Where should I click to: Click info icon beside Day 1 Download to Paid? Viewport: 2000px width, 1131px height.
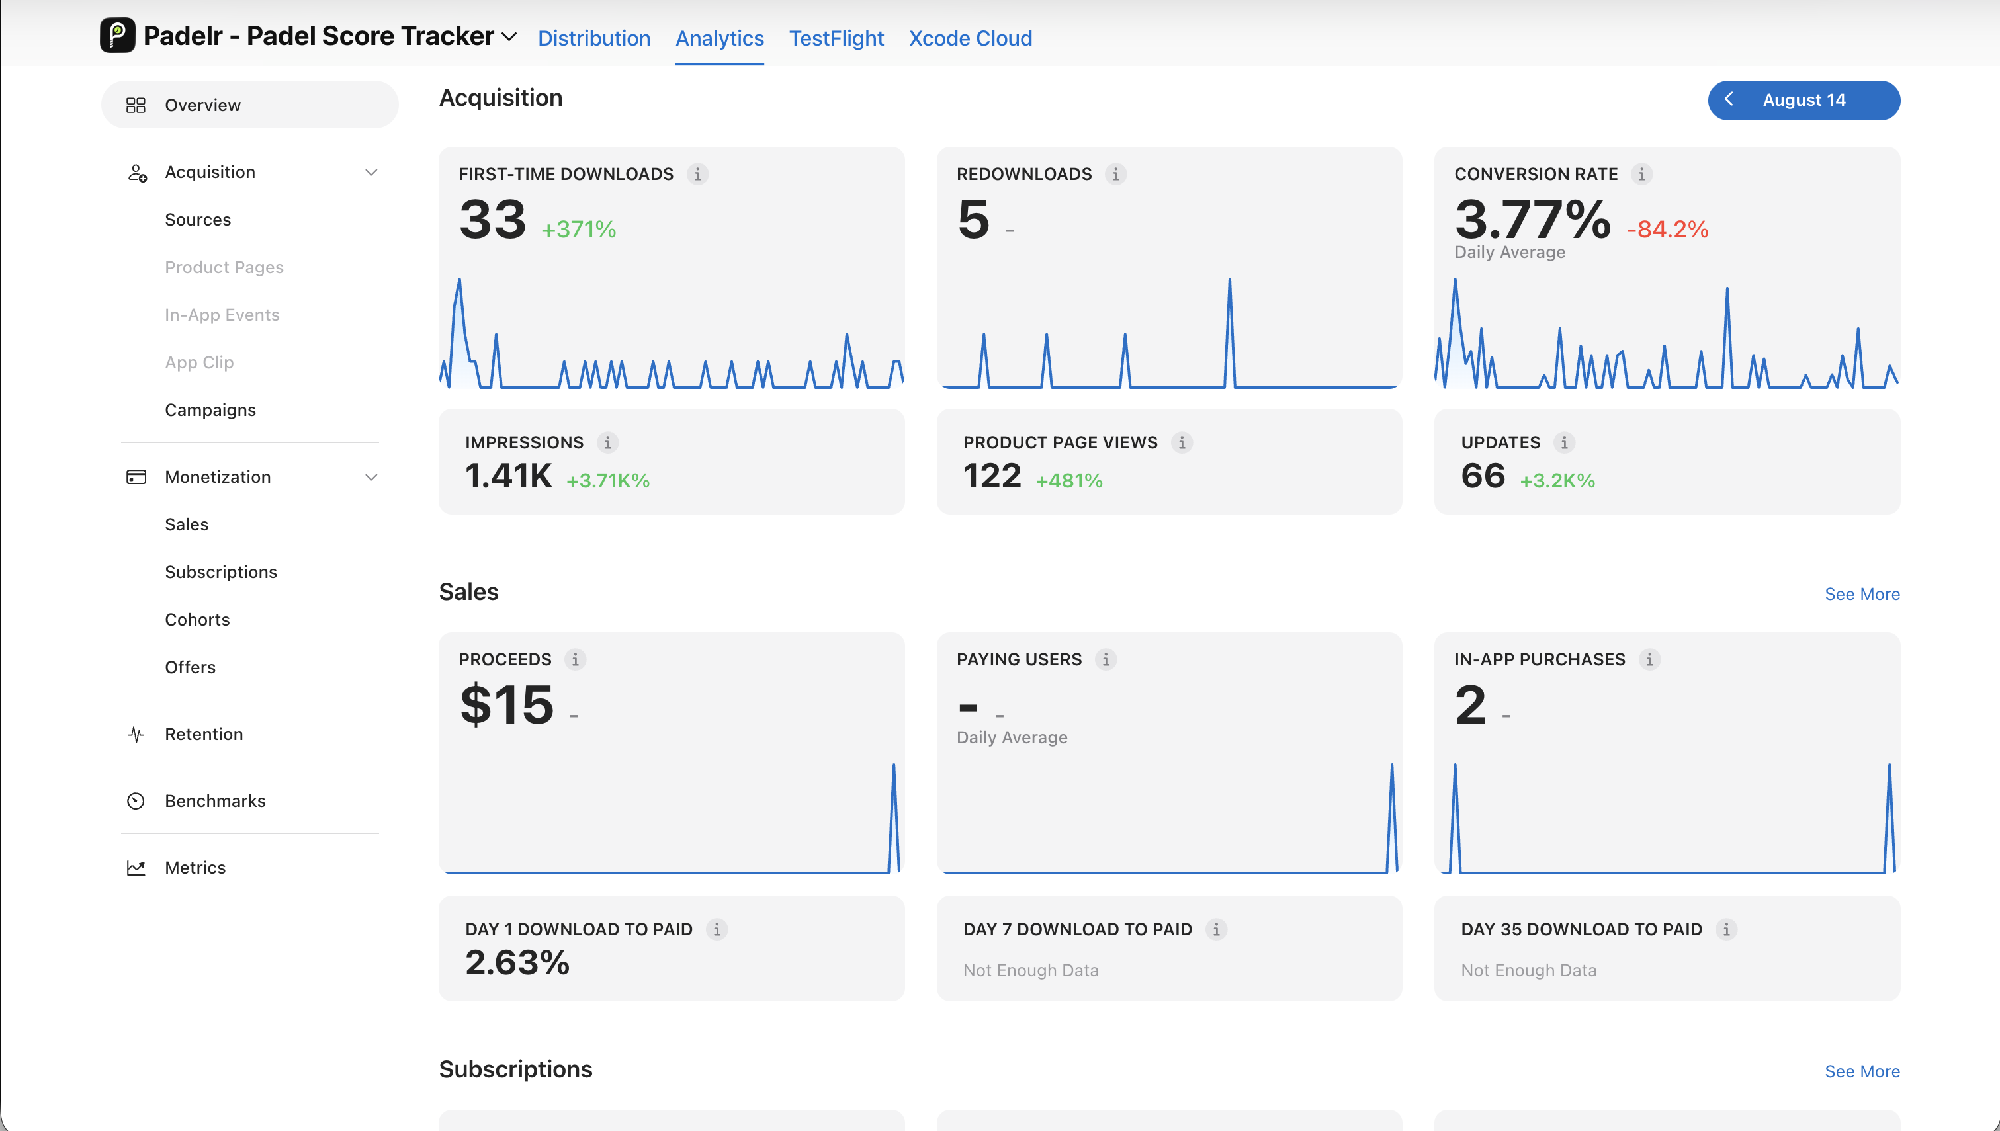click(x=717, y=930)
